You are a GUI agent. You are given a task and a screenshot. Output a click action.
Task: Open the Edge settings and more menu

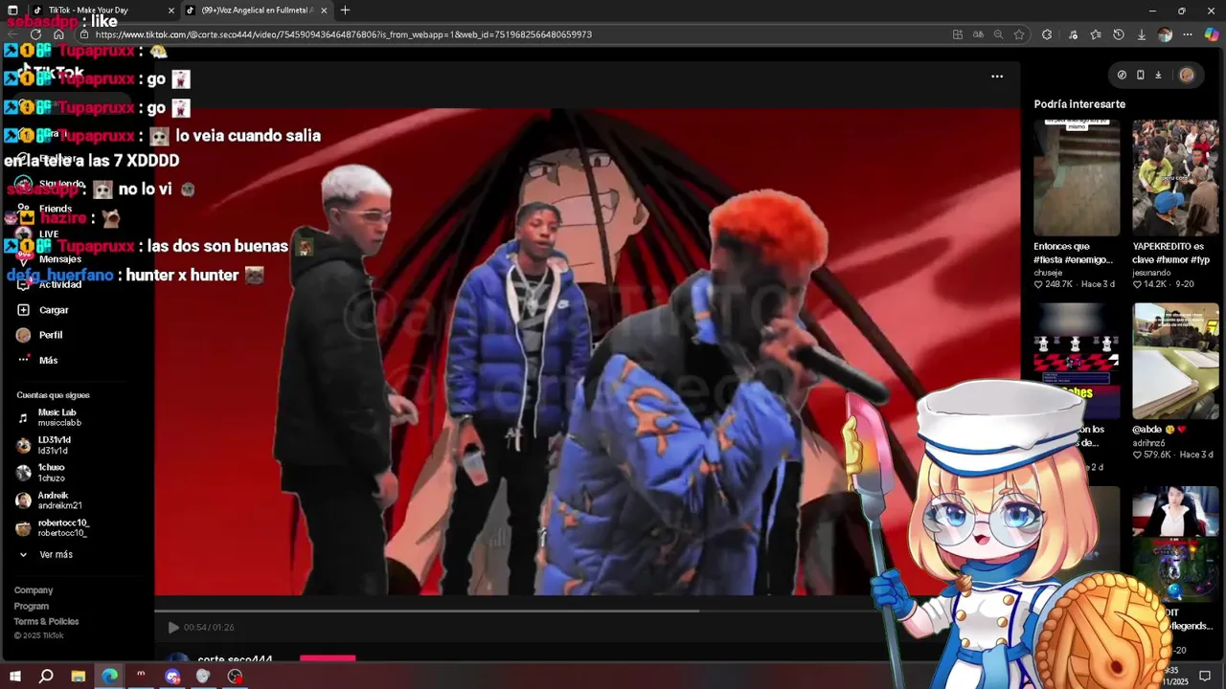pos(1188,34)
